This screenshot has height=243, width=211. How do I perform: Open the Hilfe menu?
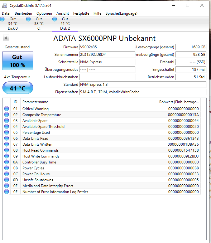click(97, 13)
